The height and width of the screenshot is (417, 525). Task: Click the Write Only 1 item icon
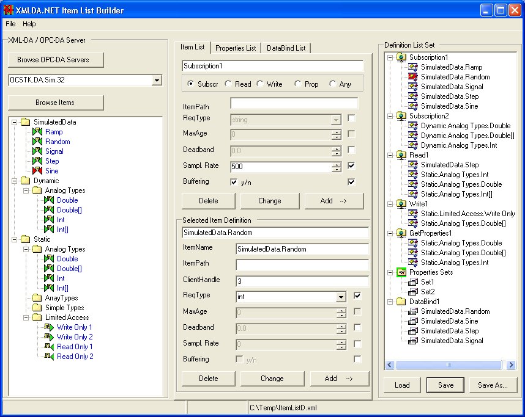(49, 327)
